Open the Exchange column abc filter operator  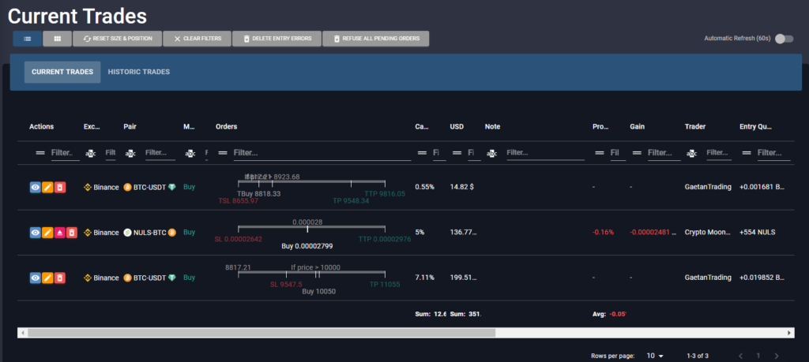90,153
